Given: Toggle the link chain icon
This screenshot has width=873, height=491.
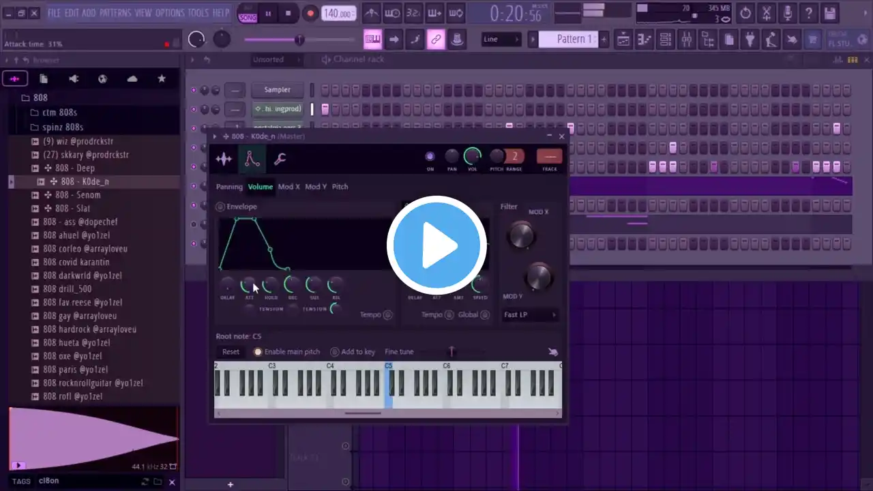Looking at the screenshot, I should point(436,40).
